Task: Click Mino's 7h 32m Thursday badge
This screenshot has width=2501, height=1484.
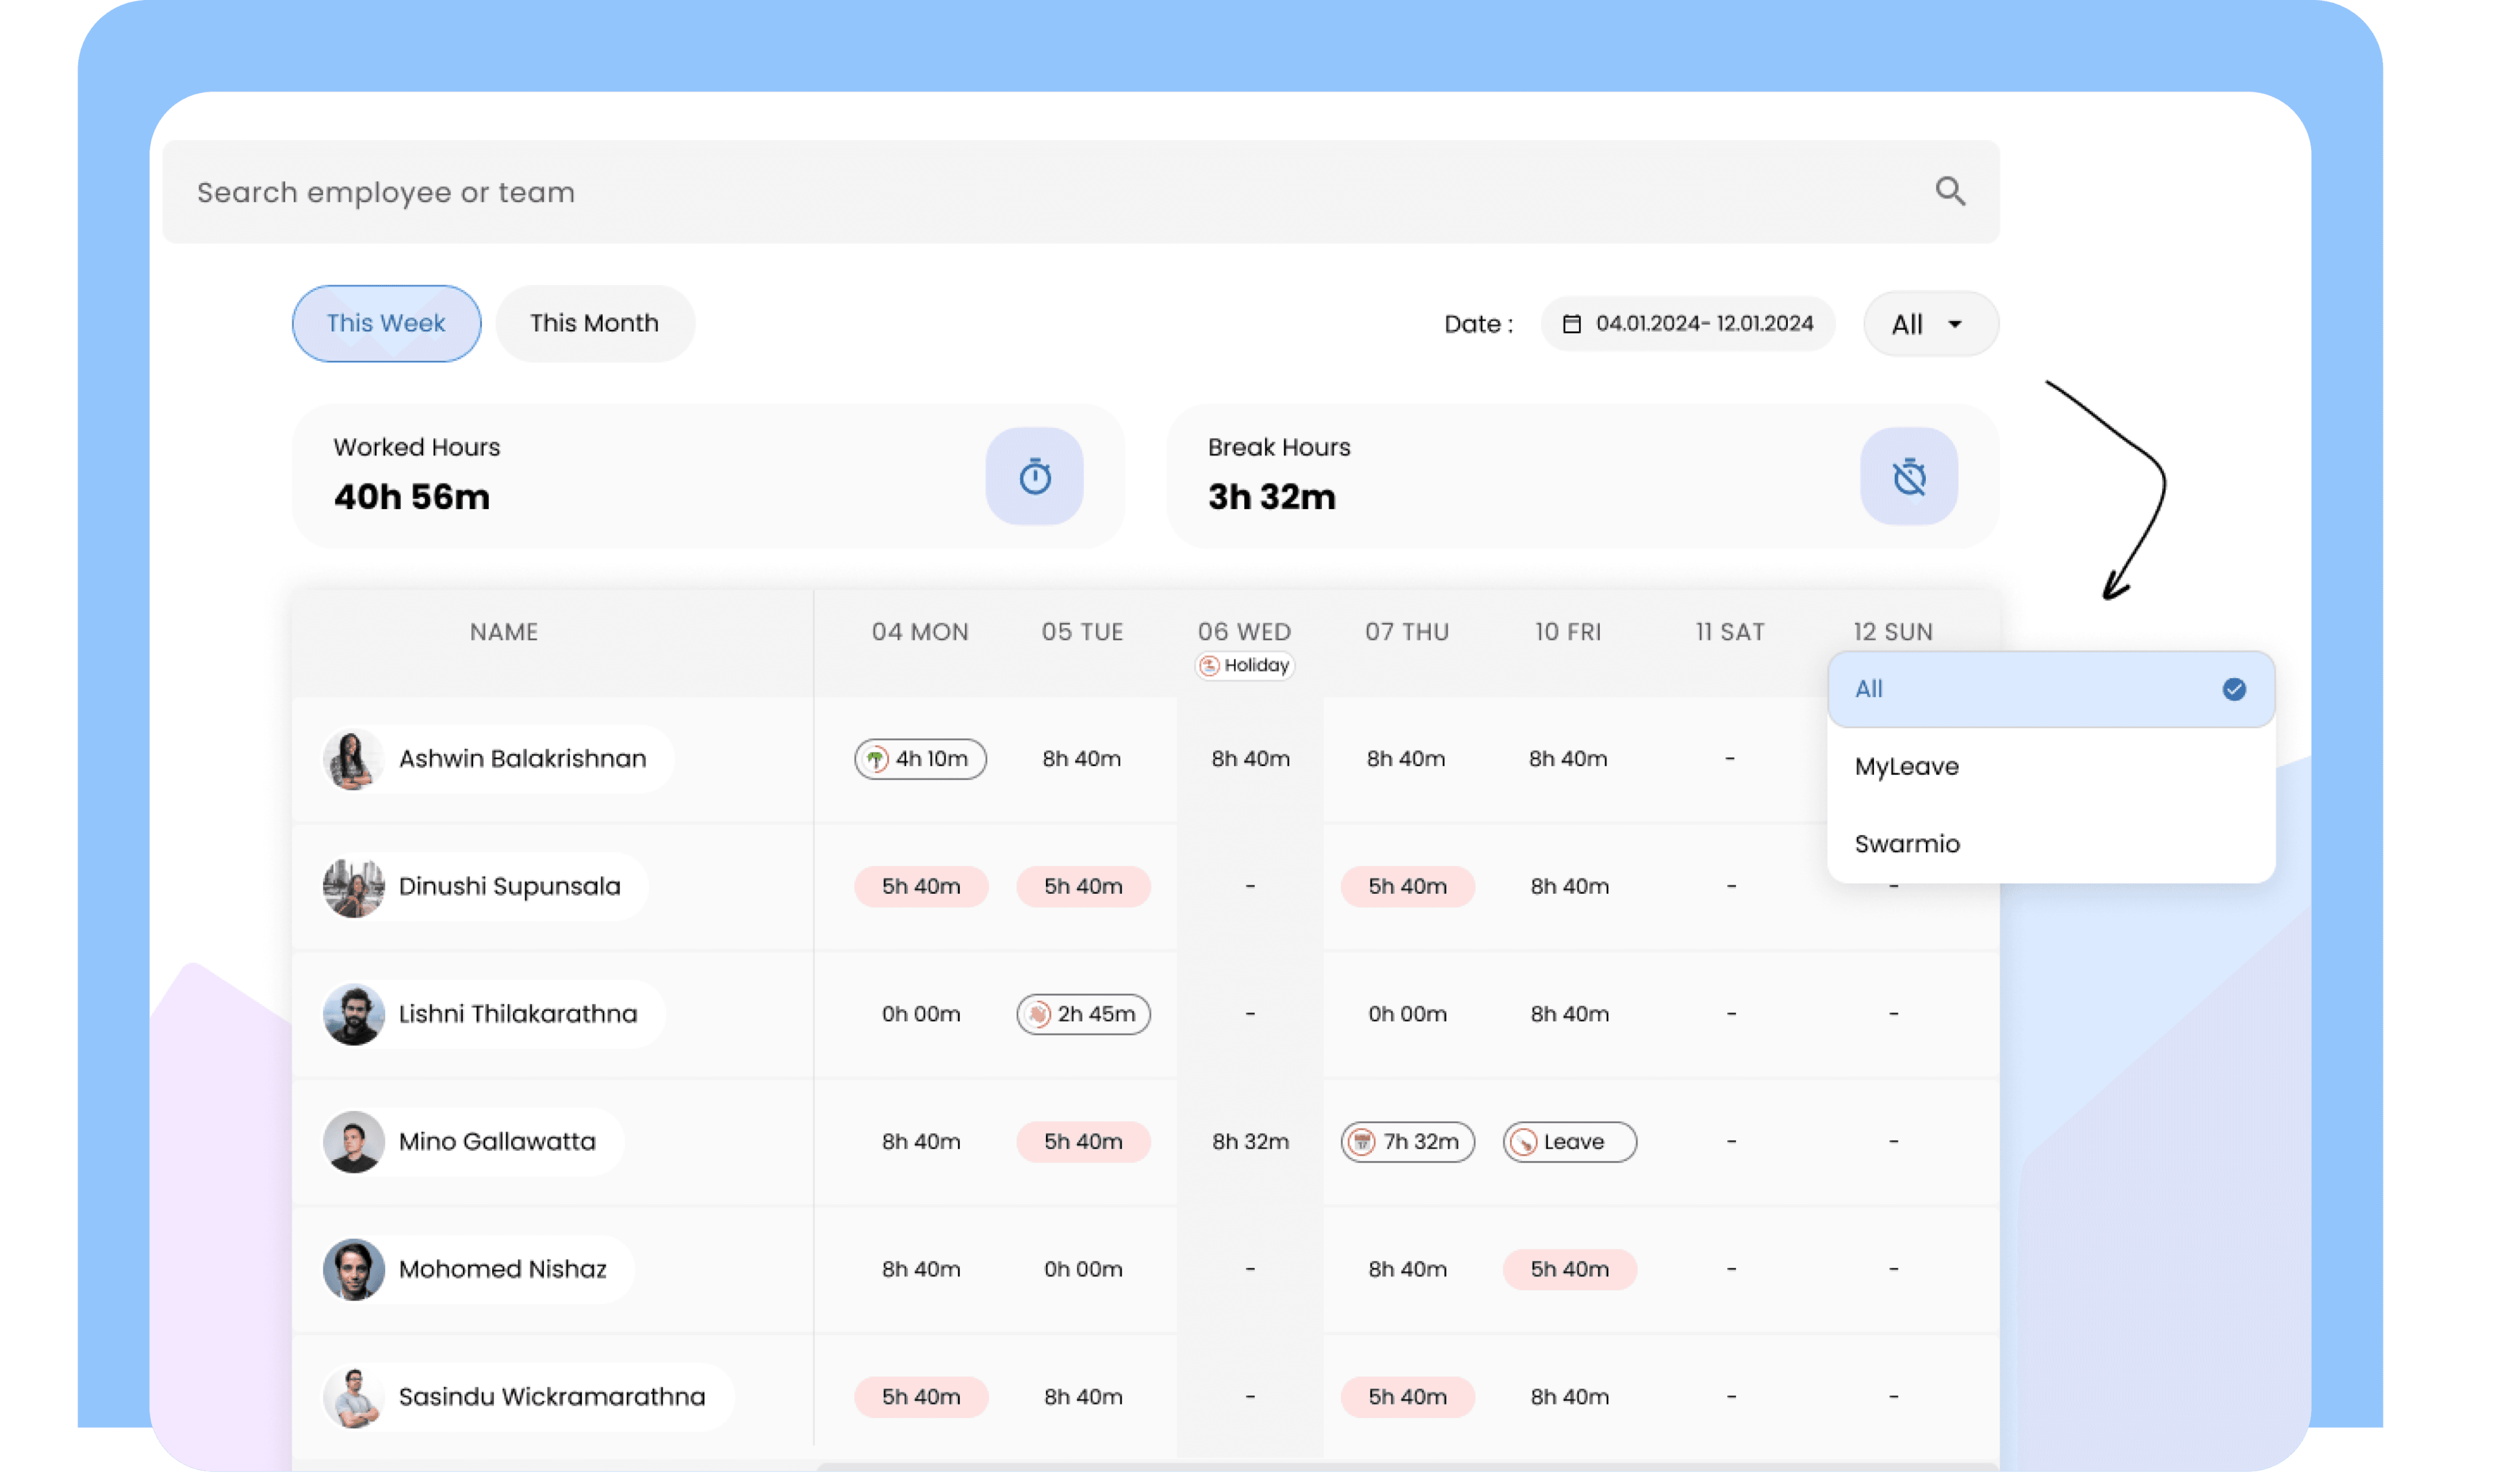Action: click(1407, 1142)
